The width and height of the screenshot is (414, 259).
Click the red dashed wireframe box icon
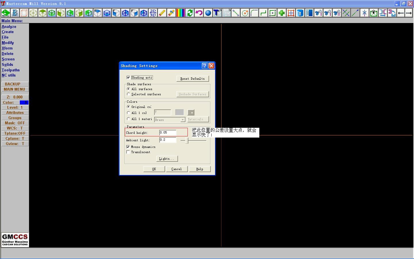[x=24, y=13]
